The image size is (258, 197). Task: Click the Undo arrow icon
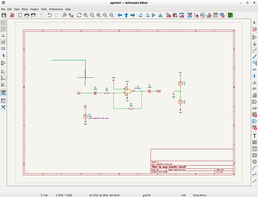point(49,15)
